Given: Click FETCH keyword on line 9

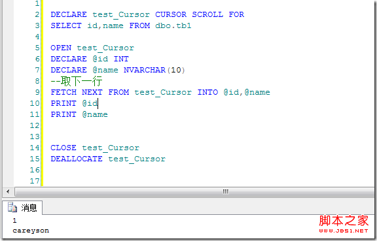Looking at the screenshot, I should click(63, 92).
